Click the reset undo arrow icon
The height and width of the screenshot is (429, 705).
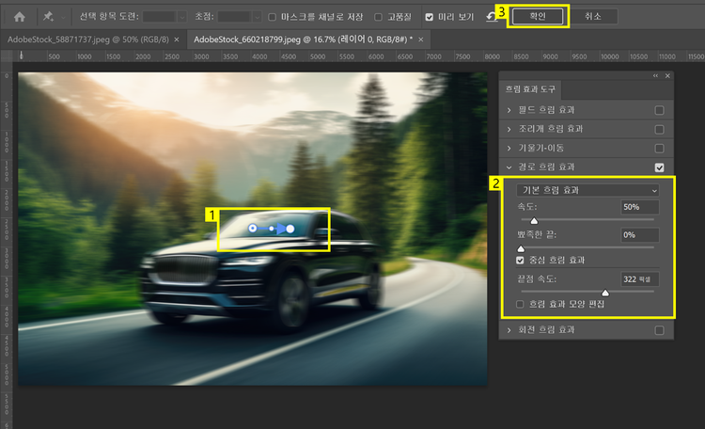click(492, 17)
